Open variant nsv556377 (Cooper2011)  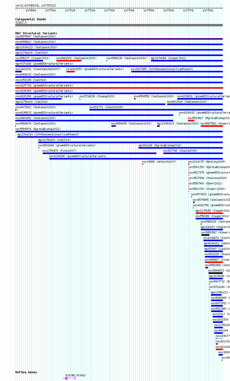point(33,58)
